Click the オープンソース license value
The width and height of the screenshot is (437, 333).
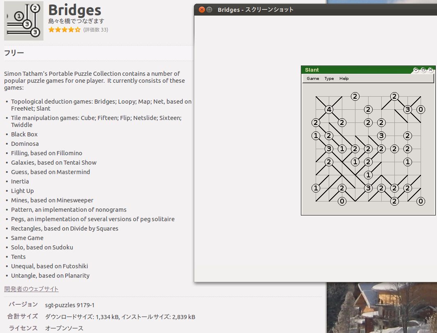click(x=64, y=328)
